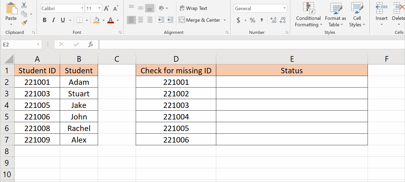Apply Percent Style formatting

(252, 20)
